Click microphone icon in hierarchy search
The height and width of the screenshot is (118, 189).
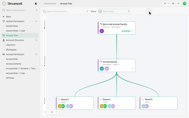click(87, 11)
